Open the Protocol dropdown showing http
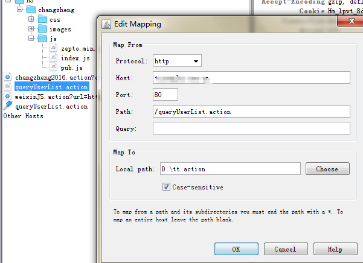363x263 pixels. click(177, 61)
